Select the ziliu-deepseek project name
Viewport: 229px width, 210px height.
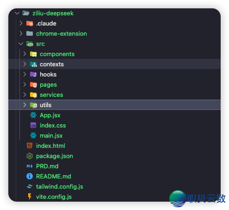[x=53, y=13]
